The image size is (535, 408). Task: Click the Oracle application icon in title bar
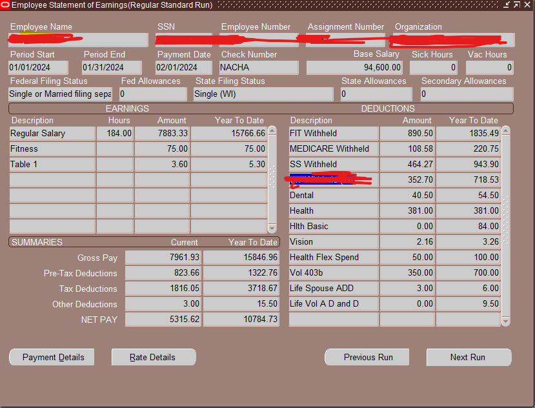point(5,5)
